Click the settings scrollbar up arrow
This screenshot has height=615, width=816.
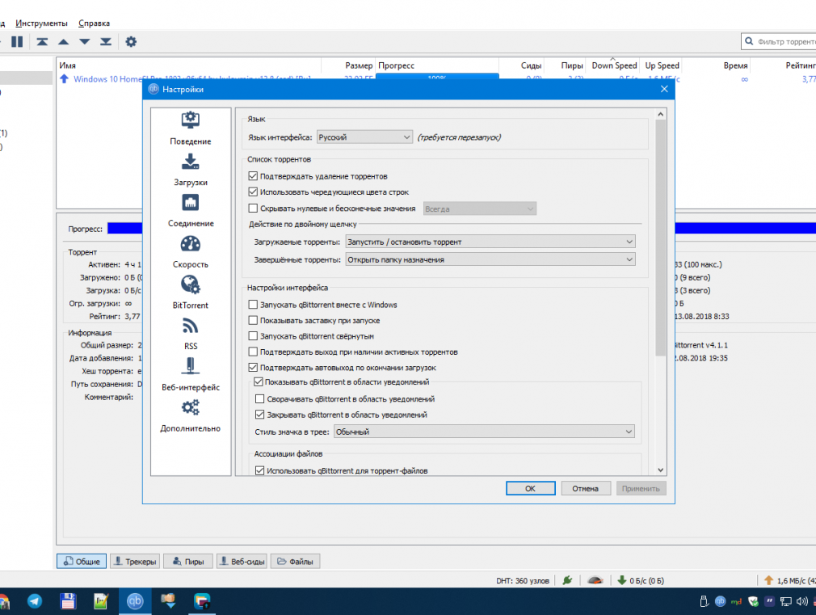click(x=660, y=114)
